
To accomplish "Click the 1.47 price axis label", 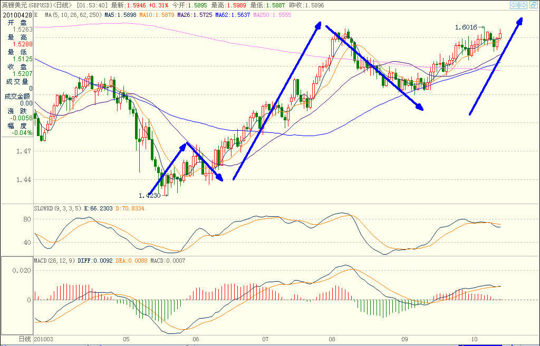I will pyautogui.click(x=23, y=151).
